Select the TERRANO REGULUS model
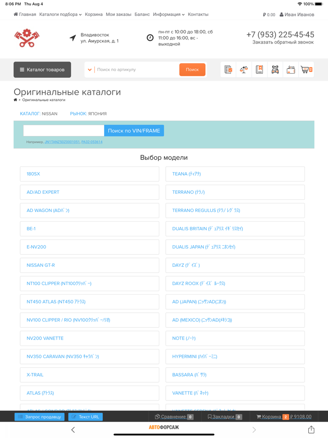Image resolution: width=328 pixels, height=438 pixels. pos(235,211)
